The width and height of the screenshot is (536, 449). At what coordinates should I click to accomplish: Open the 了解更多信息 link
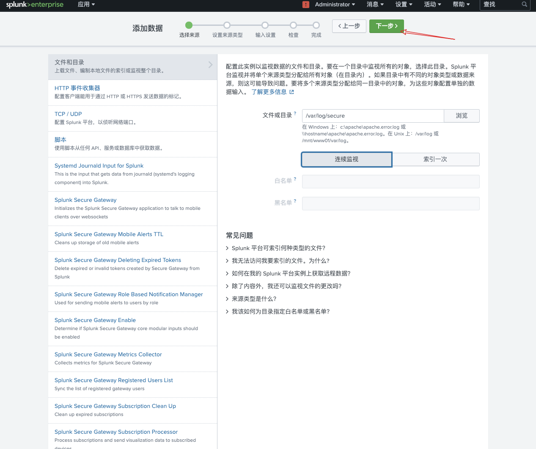click(x=269, y=92)
